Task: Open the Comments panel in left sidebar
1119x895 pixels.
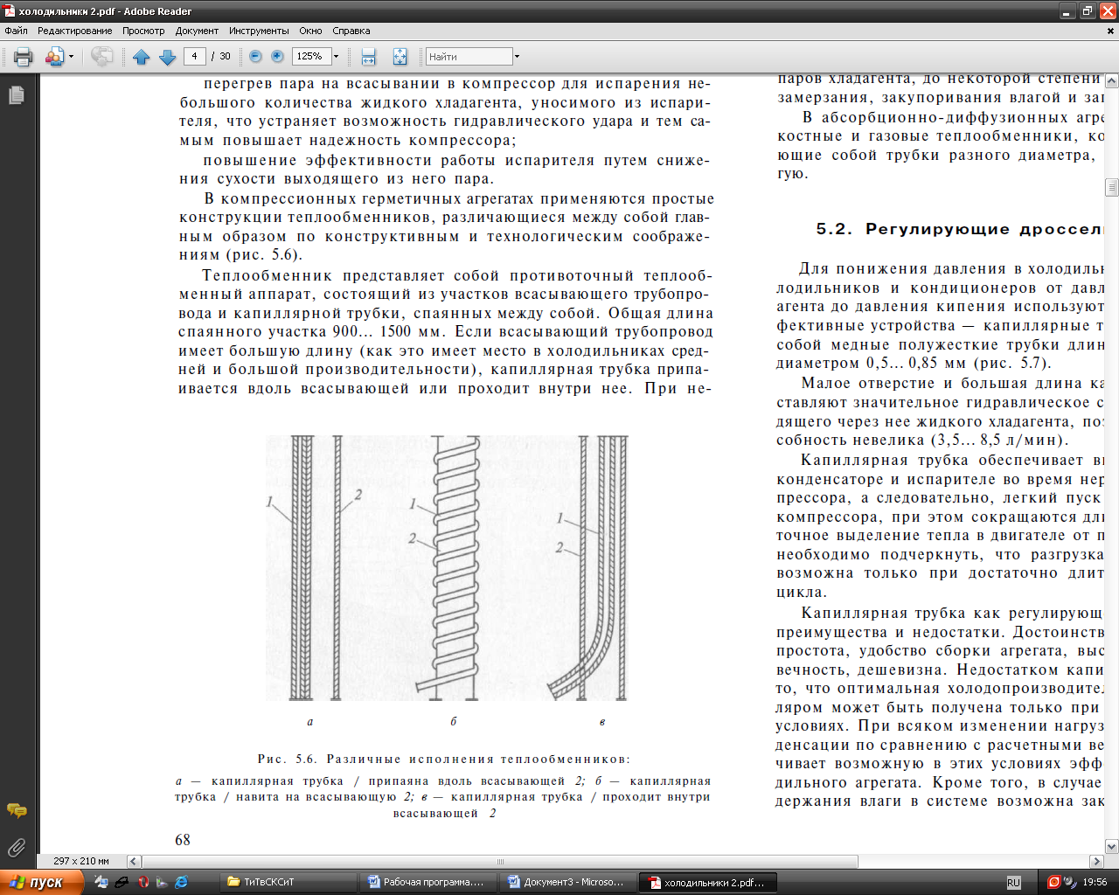Action: [16, 811]
